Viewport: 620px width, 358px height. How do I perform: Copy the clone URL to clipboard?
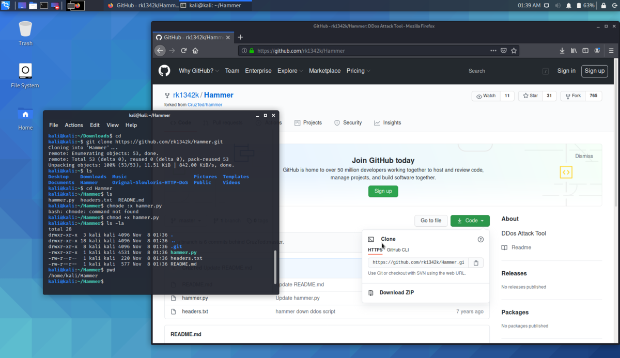(476, 262)
